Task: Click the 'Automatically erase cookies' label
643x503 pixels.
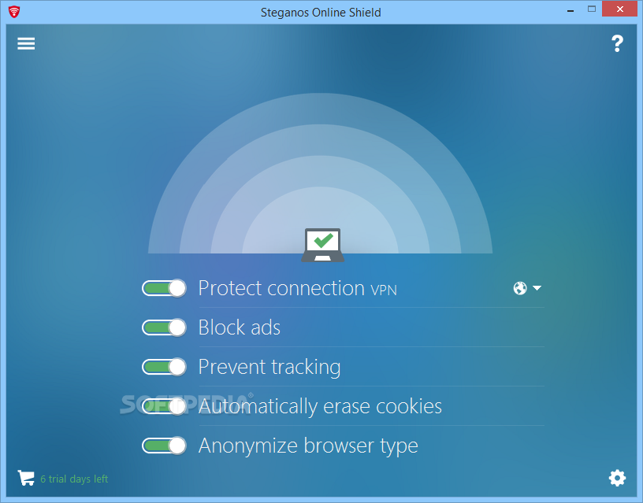Action: (320, 407)
